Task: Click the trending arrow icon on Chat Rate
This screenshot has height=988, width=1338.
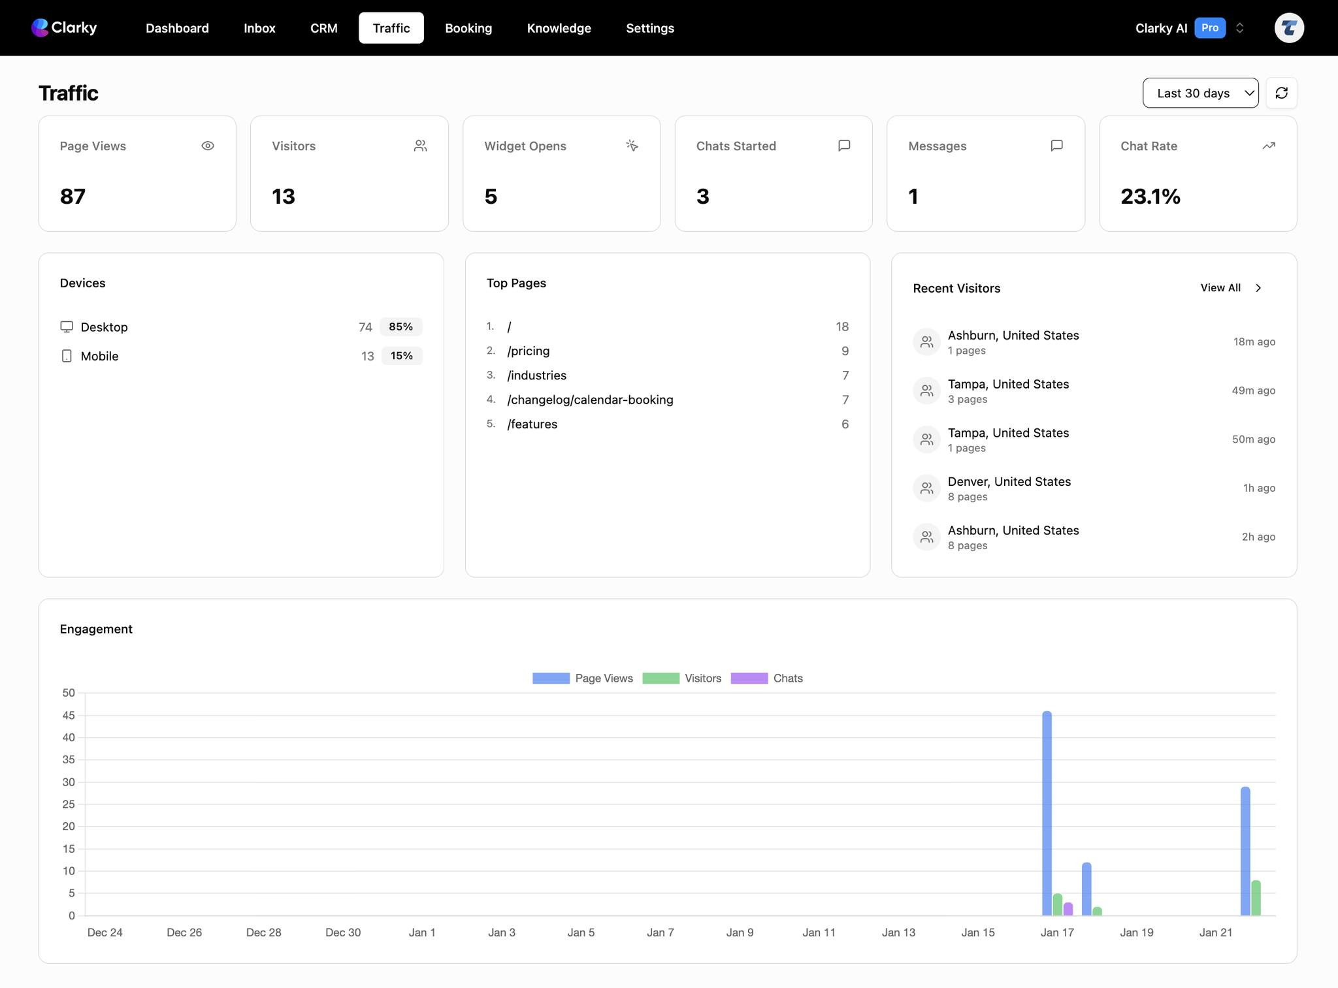Action: [x=1269, y=146]
